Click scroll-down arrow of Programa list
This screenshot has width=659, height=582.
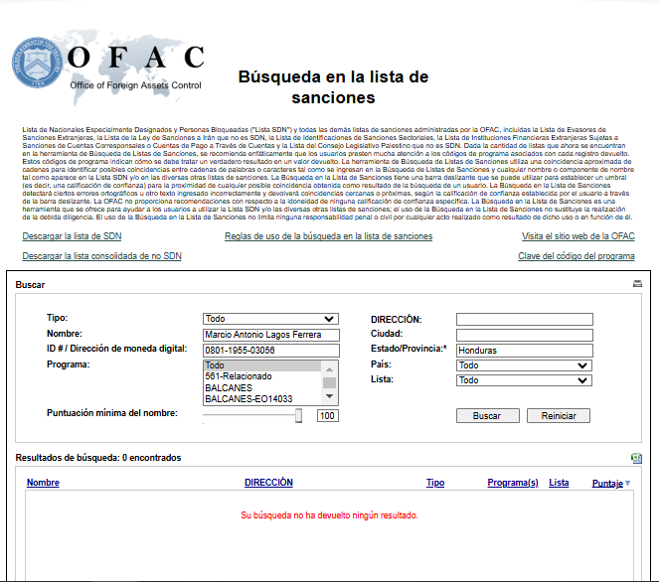(x=329, y=398)
